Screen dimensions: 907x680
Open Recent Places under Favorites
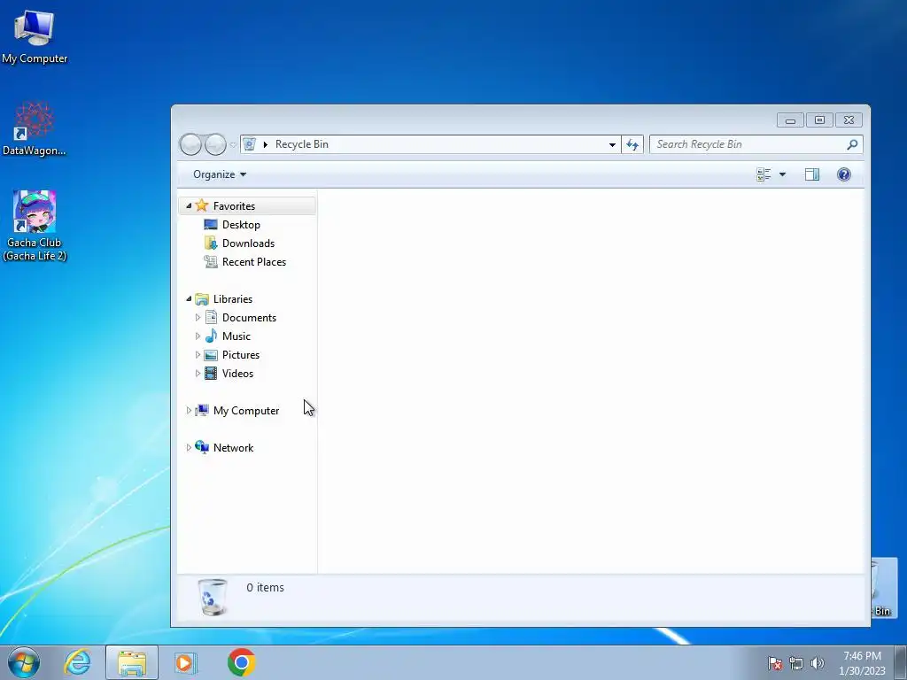[x=253, y=262]
